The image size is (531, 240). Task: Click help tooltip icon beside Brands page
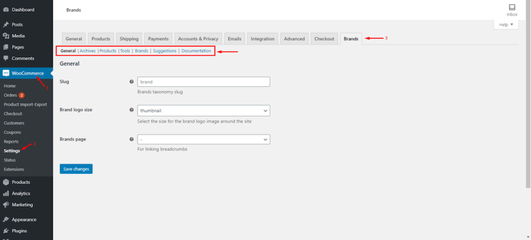(x=131, y=139)
